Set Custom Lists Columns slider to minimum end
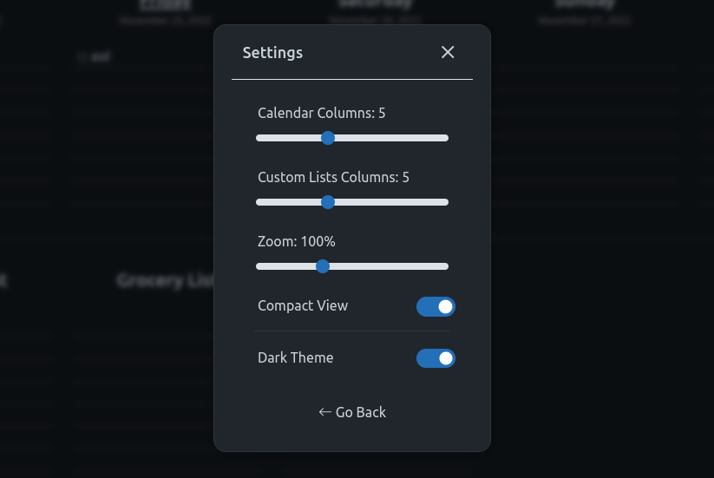 click(x=259, y=202)
